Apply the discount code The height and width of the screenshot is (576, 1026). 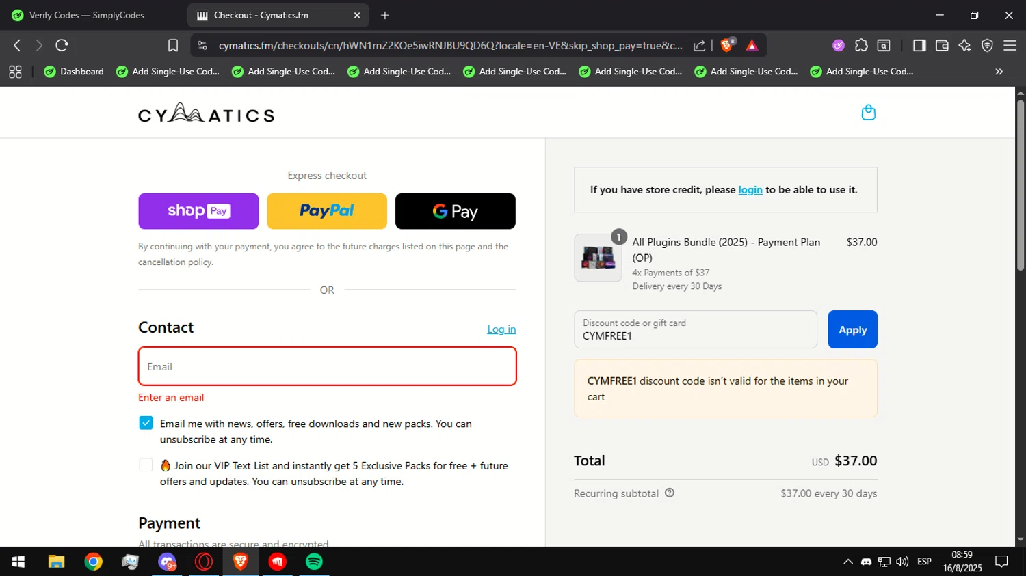click(852, 329)
